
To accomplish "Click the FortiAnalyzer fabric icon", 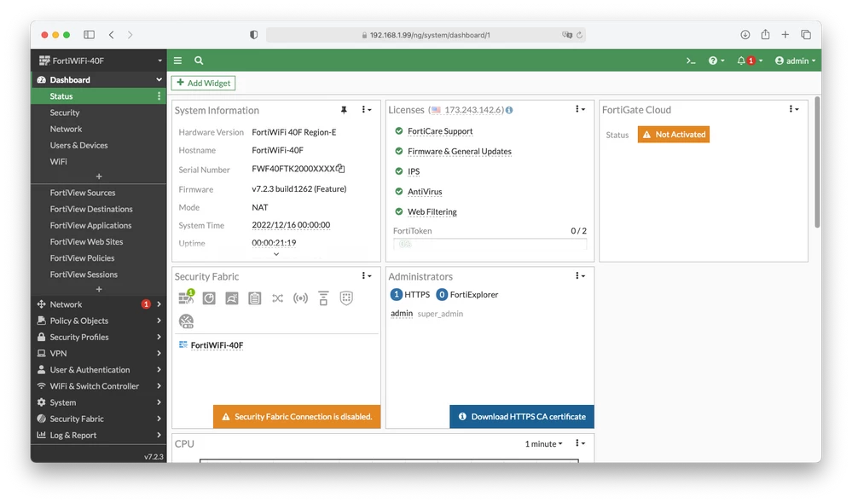I will click(209, 298).
